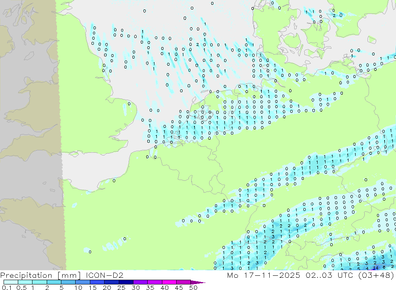
Task: Click the '50' legend label
Action: pyautogui.click(x=193, y=288)
